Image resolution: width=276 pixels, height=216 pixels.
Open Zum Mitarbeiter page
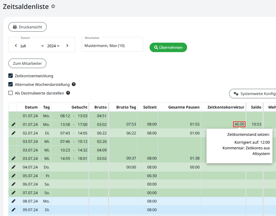click(27, 63)
